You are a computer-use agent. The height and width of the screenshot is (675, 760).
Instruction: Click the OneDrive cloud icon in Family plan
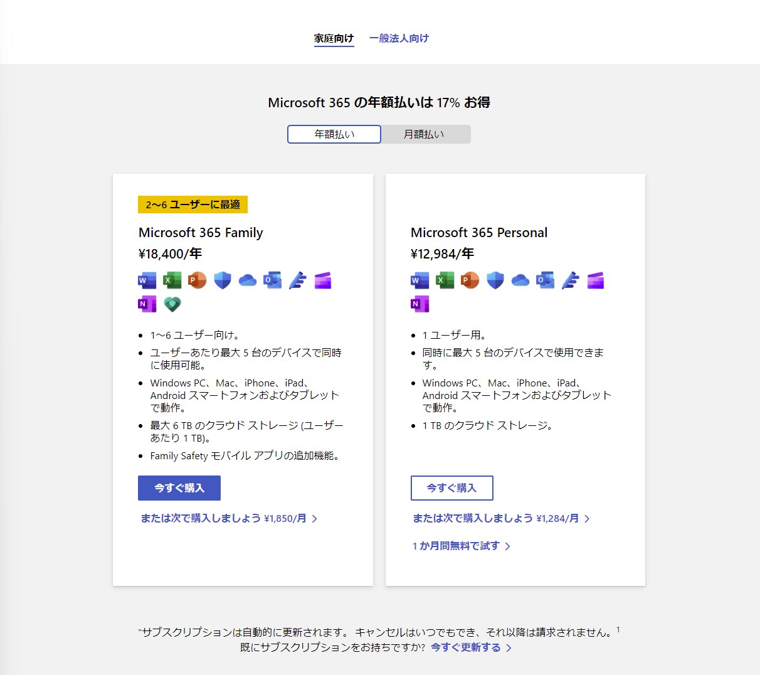pyautogui.click(x=248, y=280)
